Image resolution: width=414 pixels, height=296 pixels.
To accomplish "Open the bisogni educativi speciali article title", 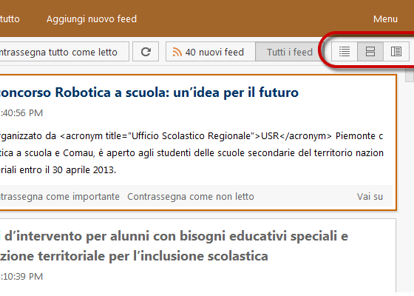I will tap(174, 246).
